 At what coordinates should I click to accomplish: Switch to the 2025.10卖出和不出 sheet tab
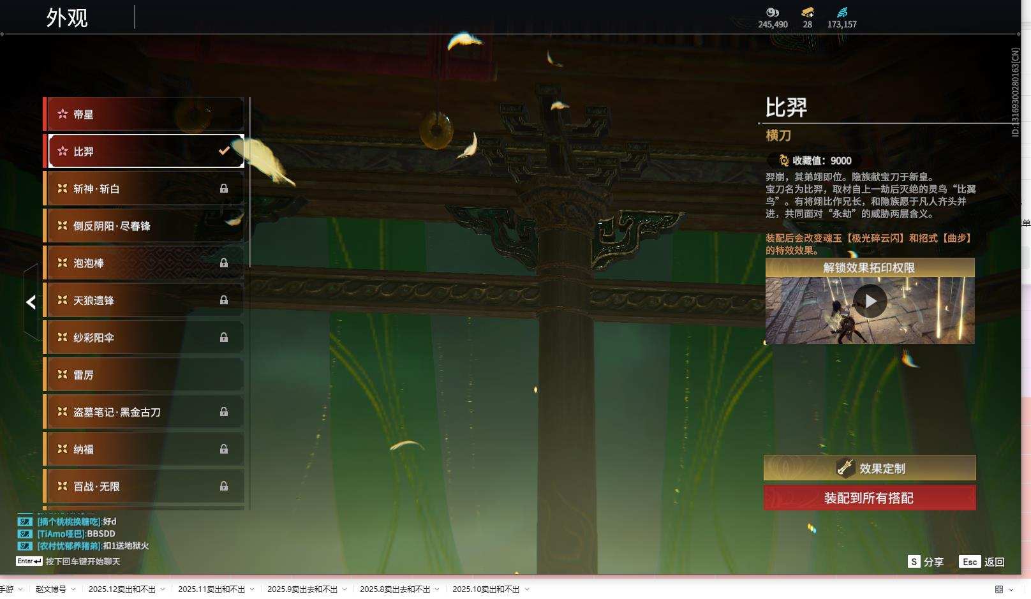[x=486, y=589]
